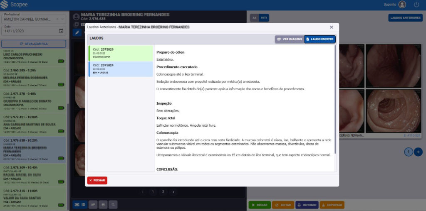Screen dimensions: 426x211
Task: Open image page 2
Action: (163, 192)
